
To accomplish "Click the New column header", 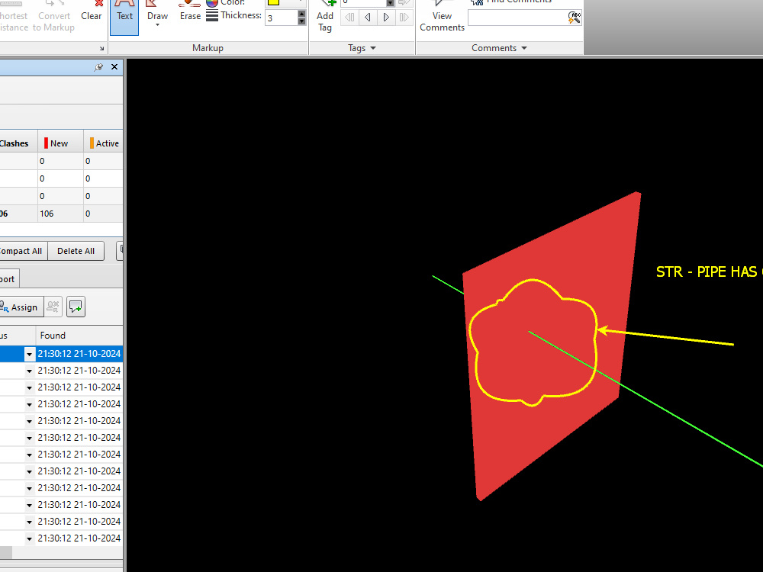I will (60, 143).
